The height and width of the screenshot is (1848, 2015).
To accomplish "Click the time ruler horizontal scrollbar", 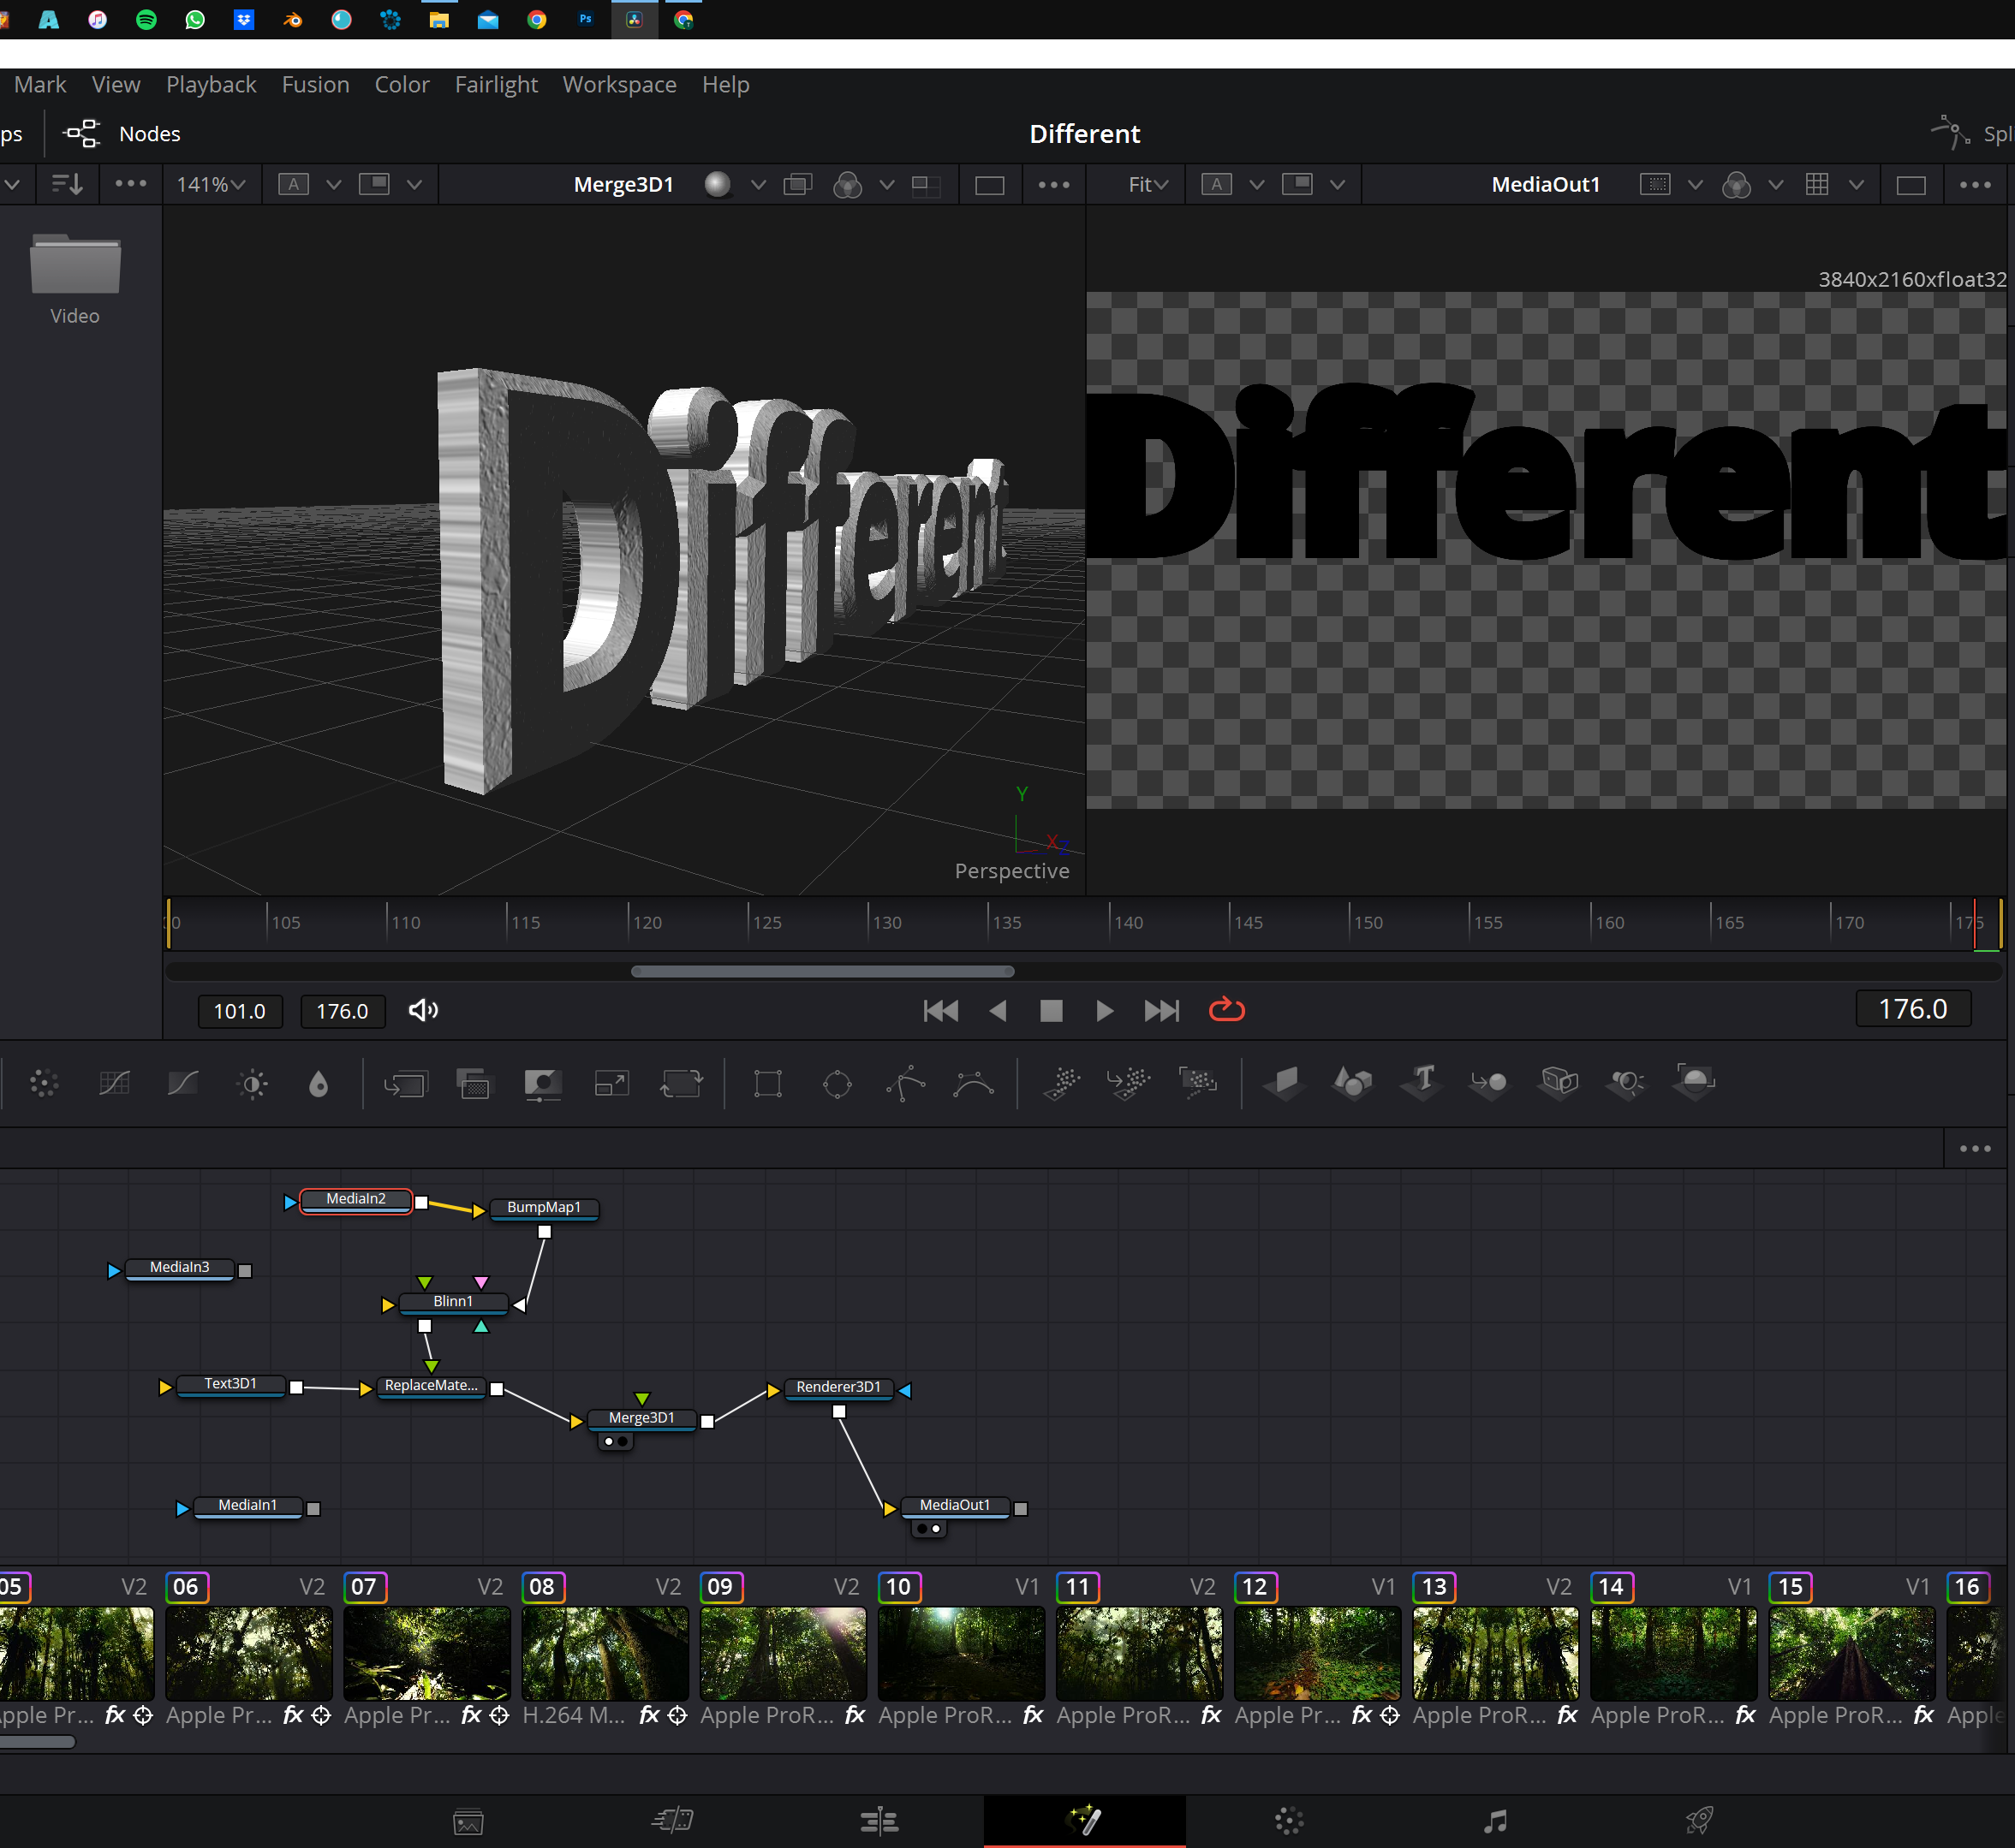I will point(822,971).
